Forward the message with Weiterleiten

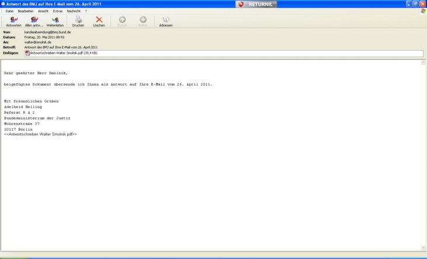click(x=55, y=21)
